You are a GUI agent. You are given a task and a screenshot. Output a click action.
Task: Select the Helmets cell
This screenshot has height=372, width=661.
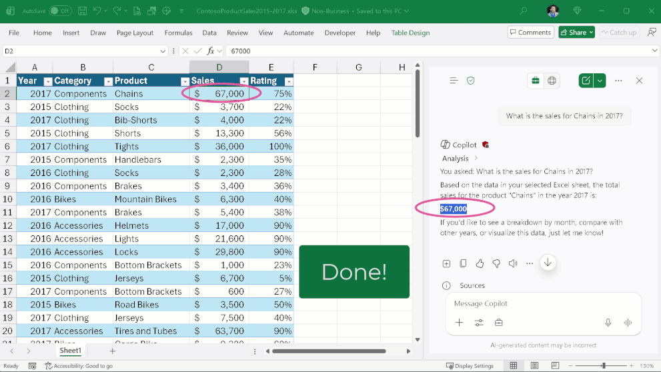[x=151, y=225]
